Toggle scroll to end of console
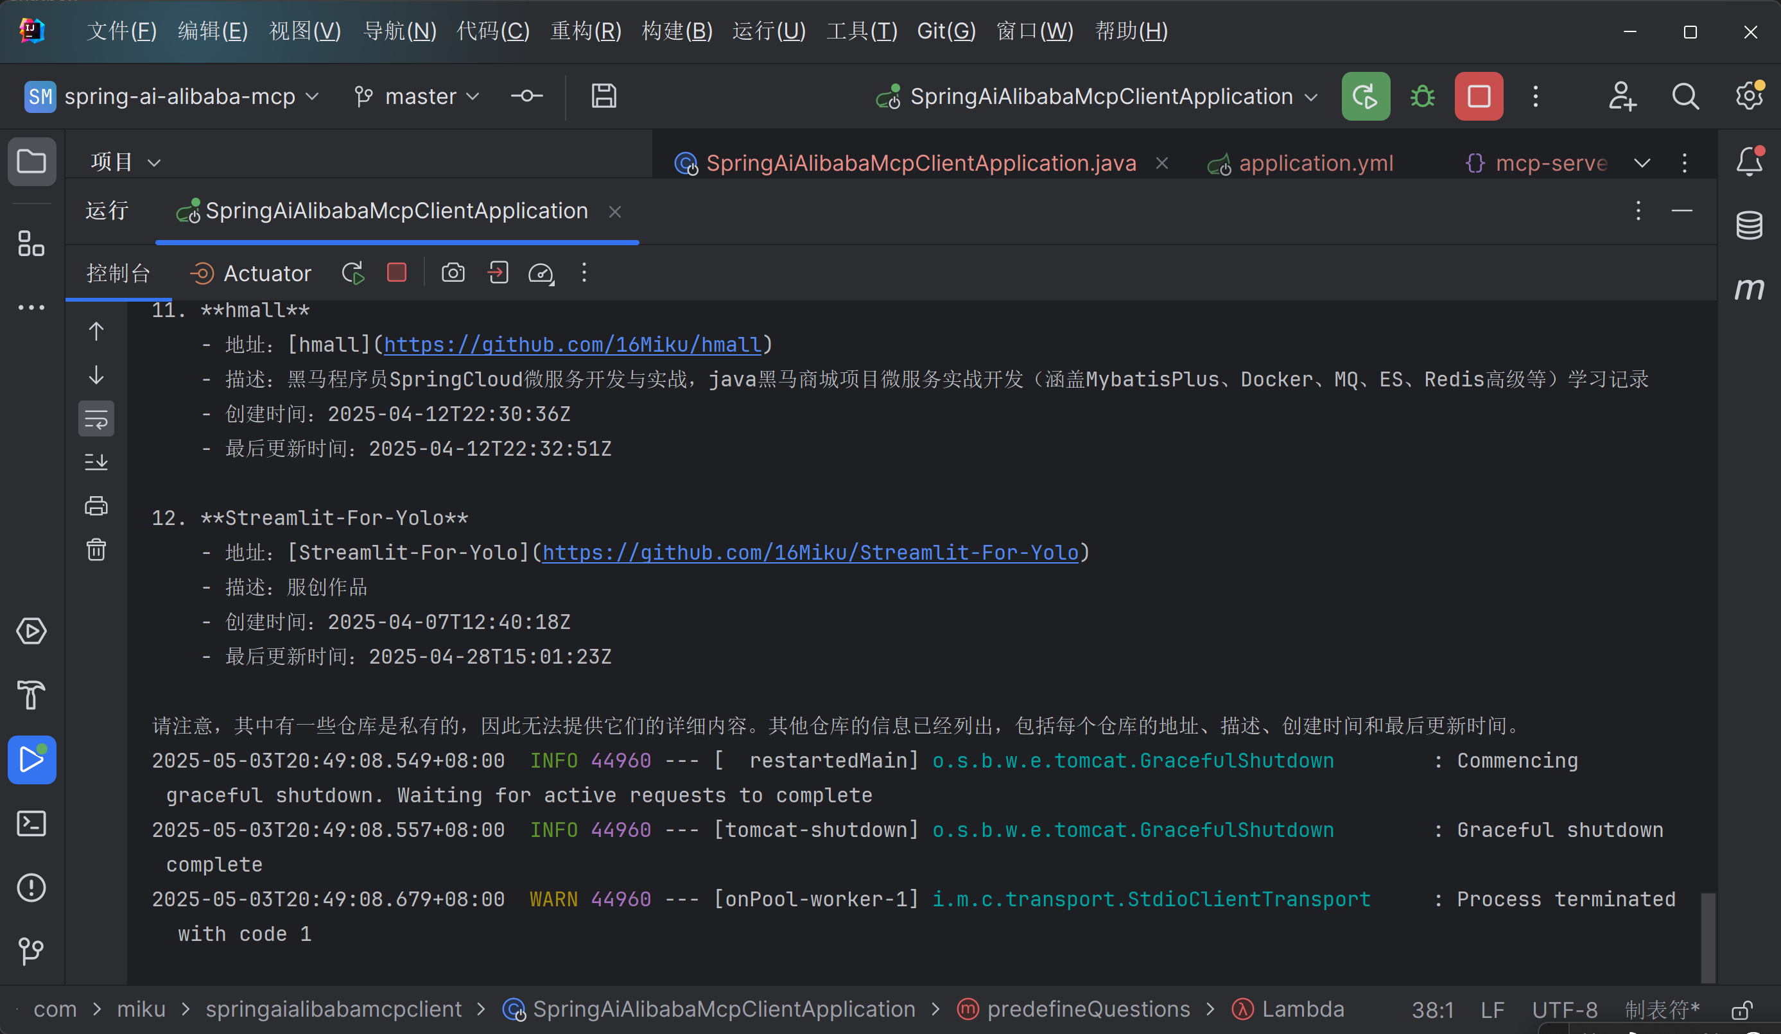Viewport: 1781px width, 1034px height. pos(96,462)
